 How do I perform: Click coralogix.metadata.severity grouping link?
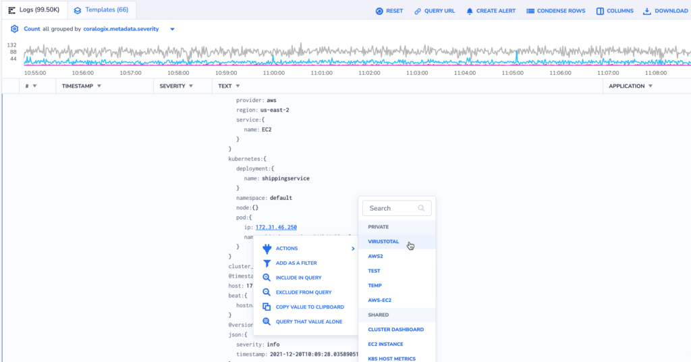click(121, 29)
